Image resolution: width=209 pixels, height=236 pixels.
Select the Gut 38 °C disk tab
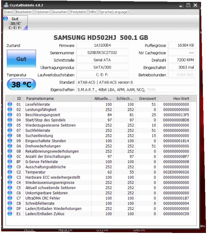(x=15, y=23)
